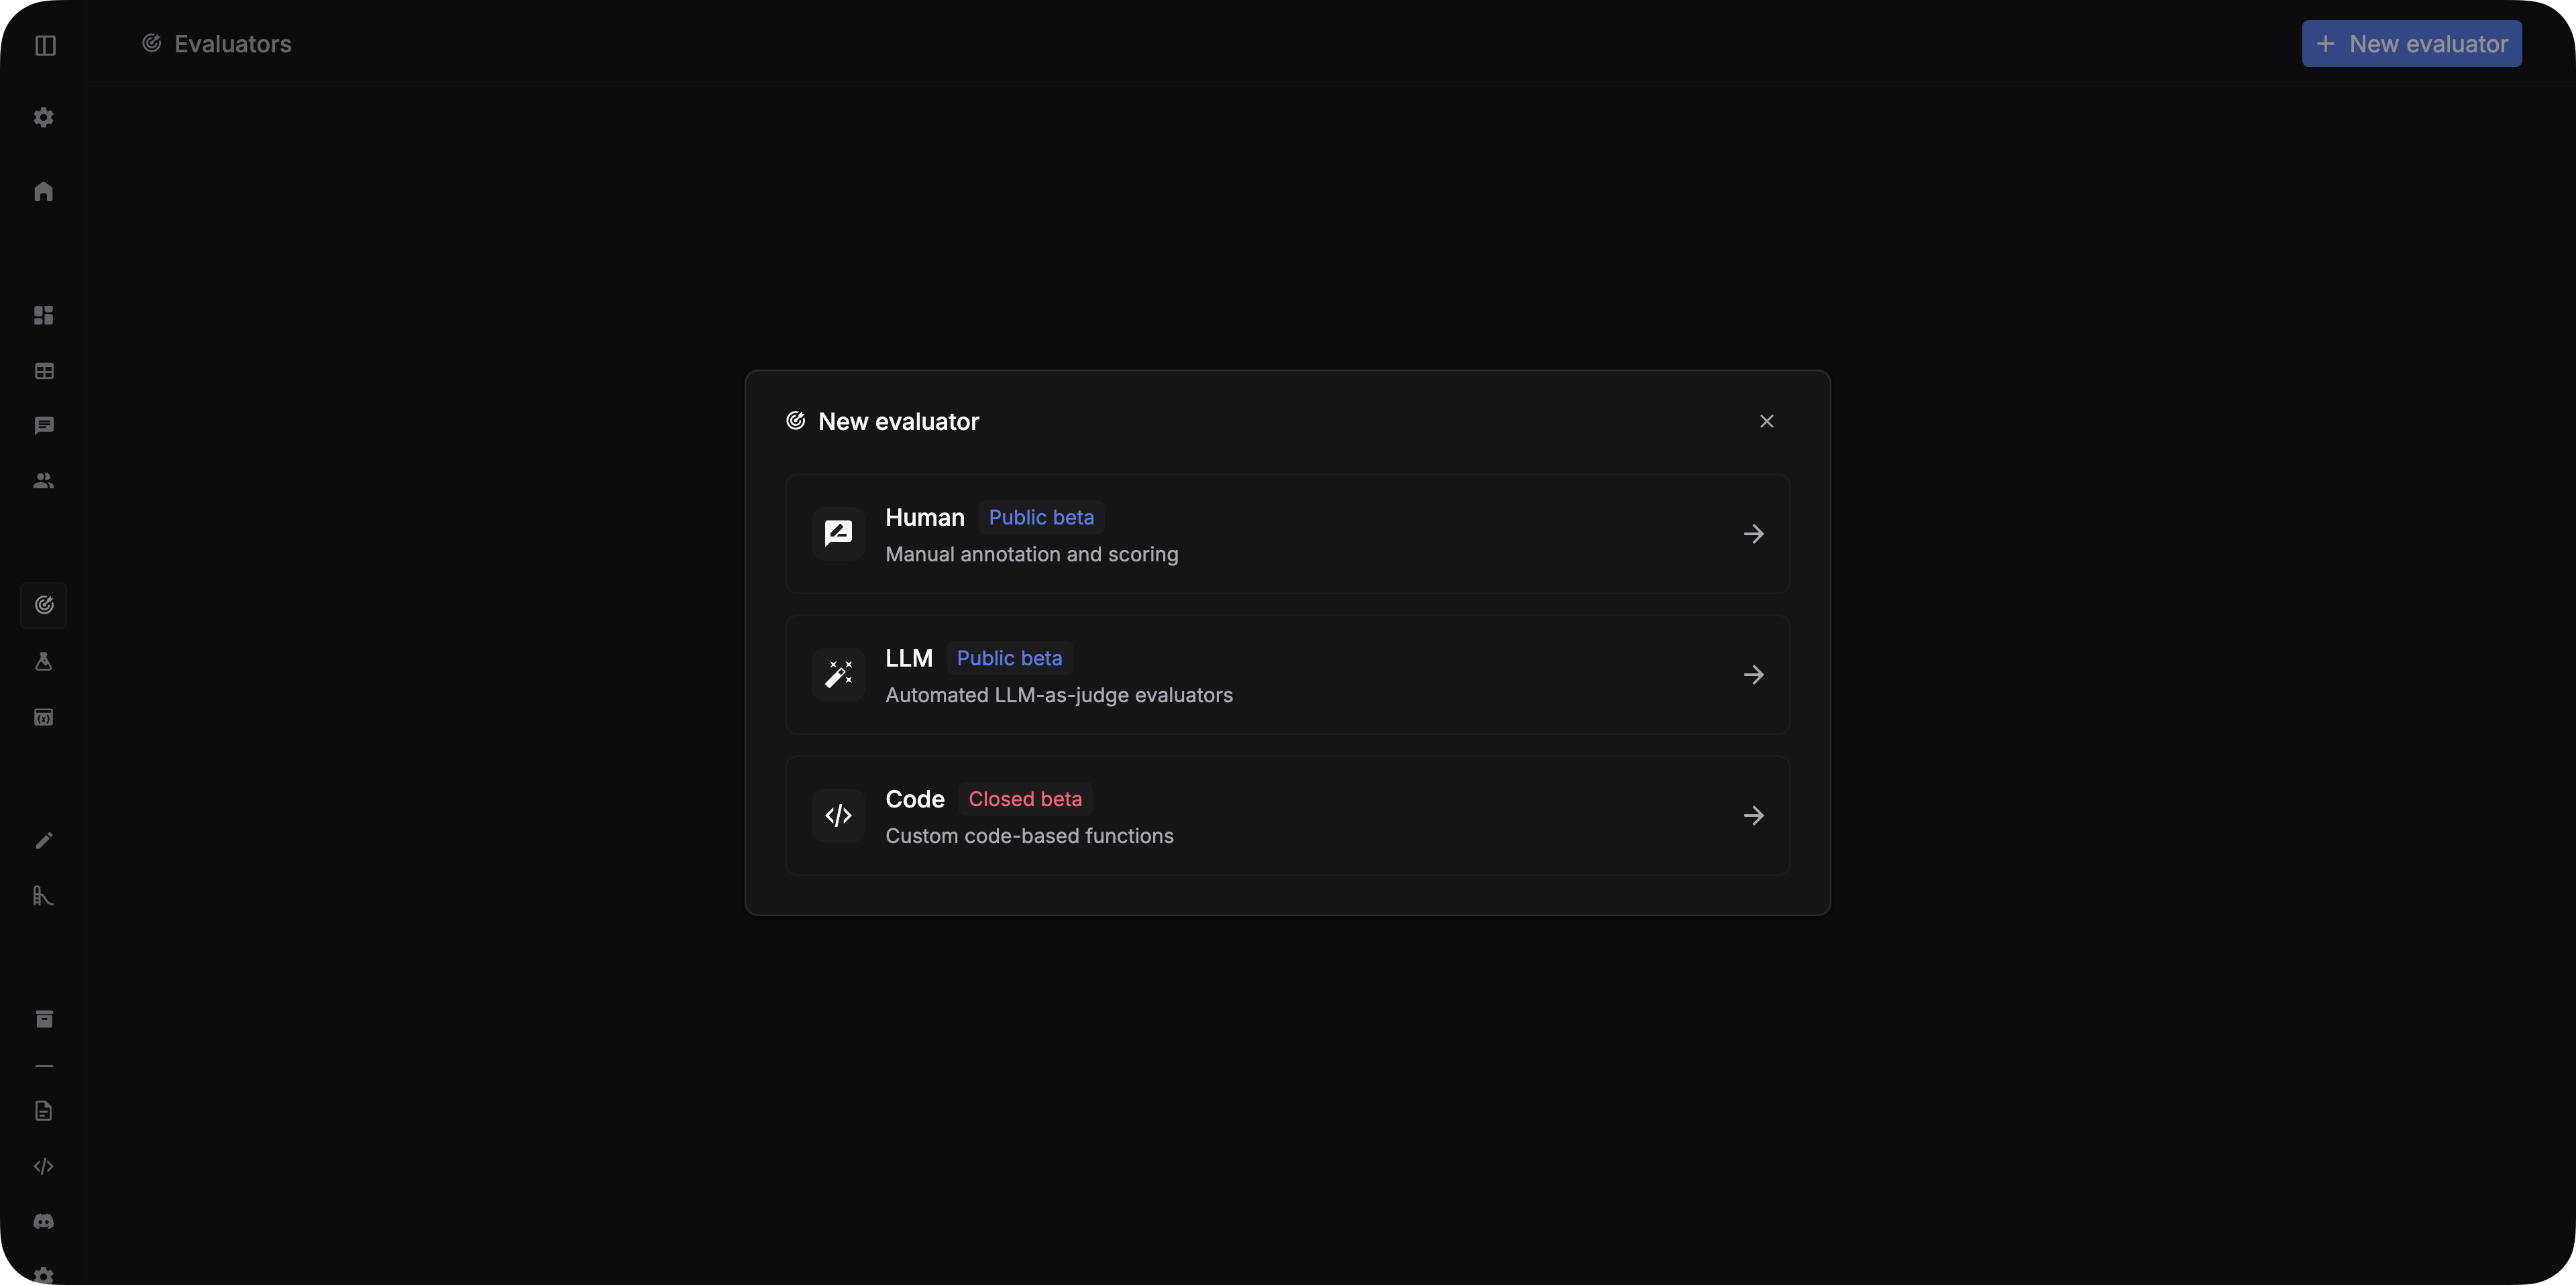The height and width of the screenshot is (1285, 2576).
Task: Open the code brackets sidebar icon
Action: tap(44, 1166)
